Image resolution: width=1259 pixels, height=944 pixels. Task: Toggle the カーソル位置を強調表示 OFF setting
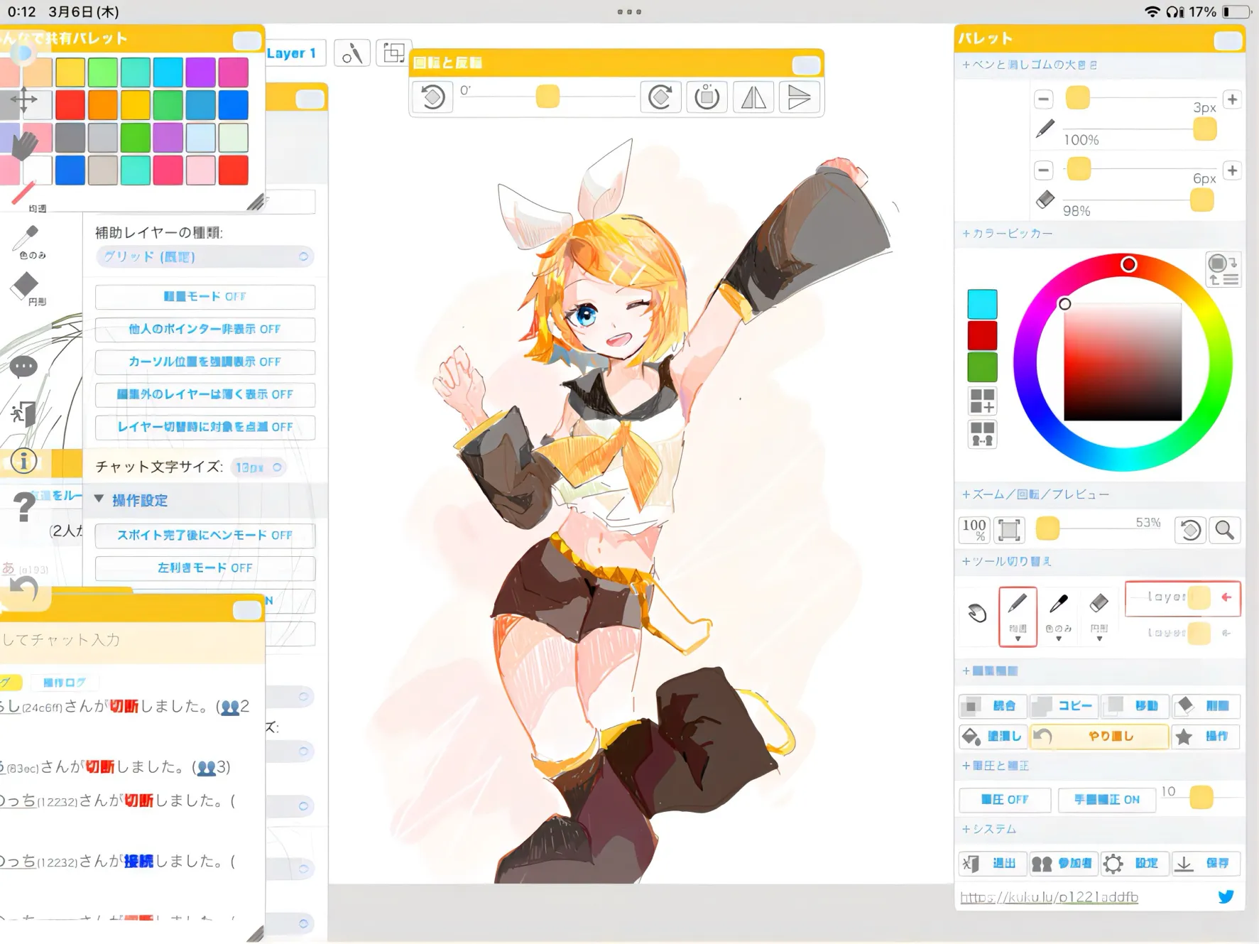pos(205,362)
